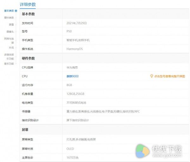Click the lightbulb icon next to 点击型号查看完整天梯图
Viewport: 190px width, 162px height.
(151, 76)
